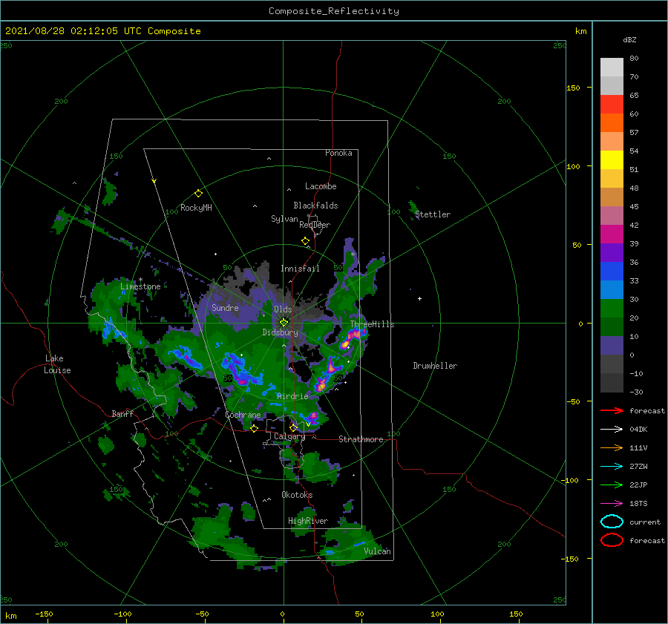Click the Limestone label
This screenshot has width=668, height=624.
click(x=140, y=286)
